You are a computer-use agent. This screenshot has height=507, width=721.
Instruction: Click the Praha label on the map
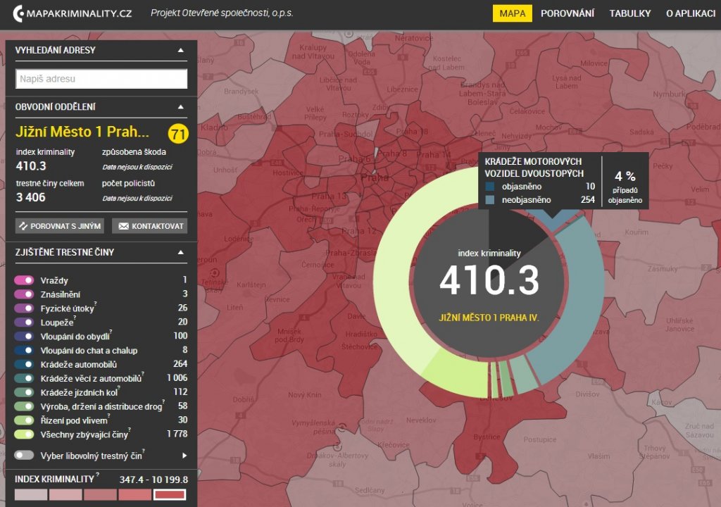click(x=375, y=177)
